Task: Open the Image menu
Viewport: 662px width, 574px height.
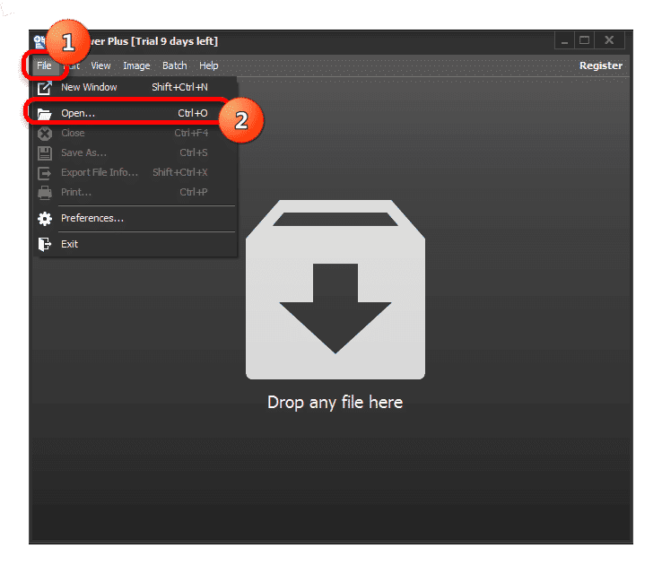Action: coord(136,65)
